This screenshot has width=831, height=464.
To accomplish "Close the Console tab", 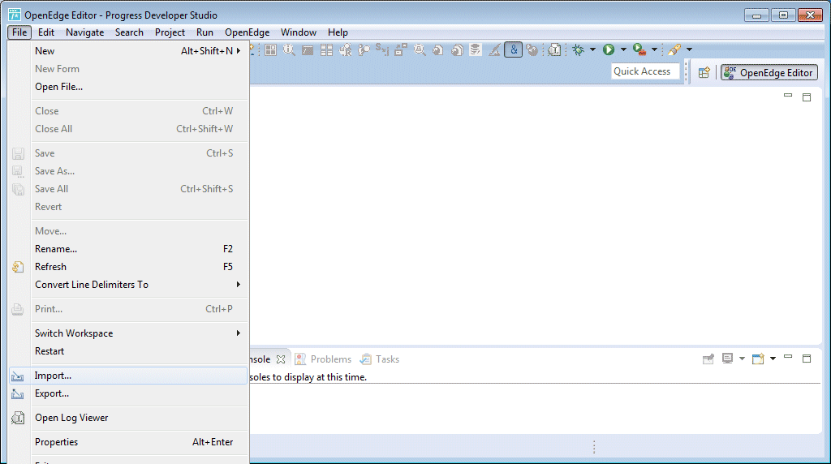I will 281,359.
